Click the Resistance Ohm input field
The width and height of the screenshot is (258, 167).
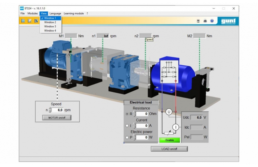(142, 114)
